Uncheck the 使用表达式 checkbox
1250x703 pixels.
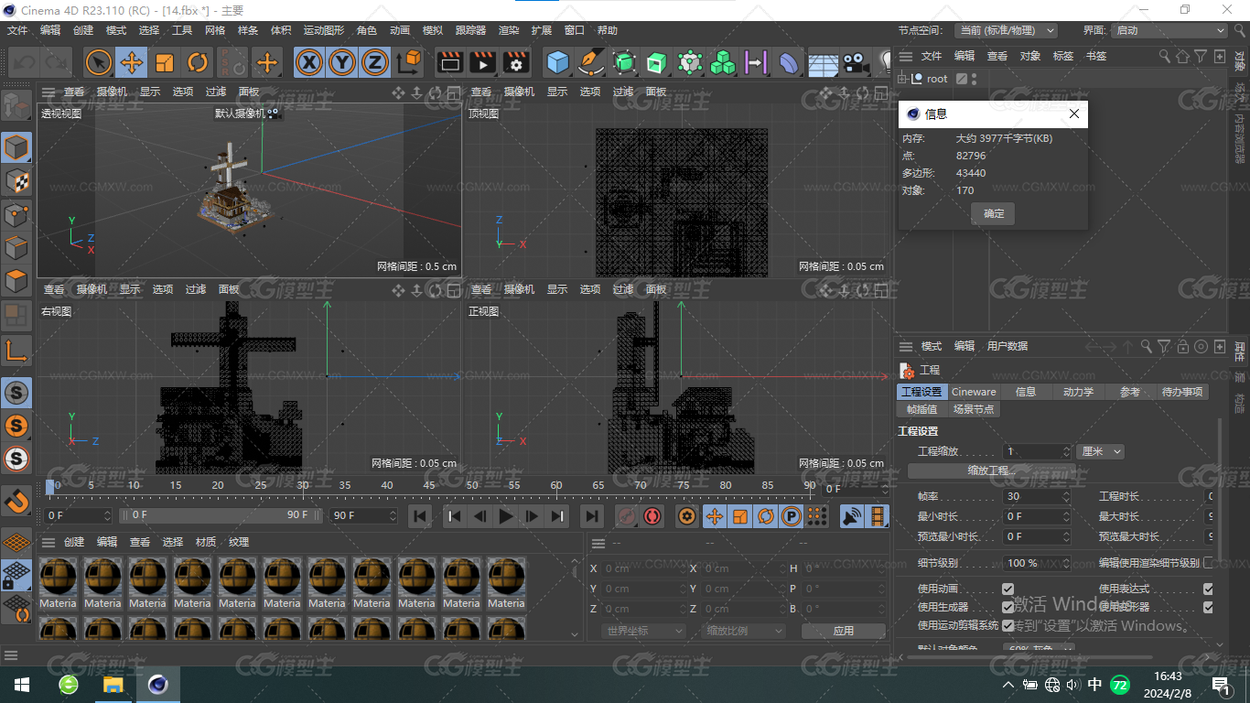[1208, 589]
